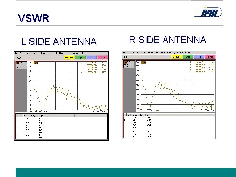Open View menu in R side antenna window
Screen dimensions: 236x177
tap(129, 53)
